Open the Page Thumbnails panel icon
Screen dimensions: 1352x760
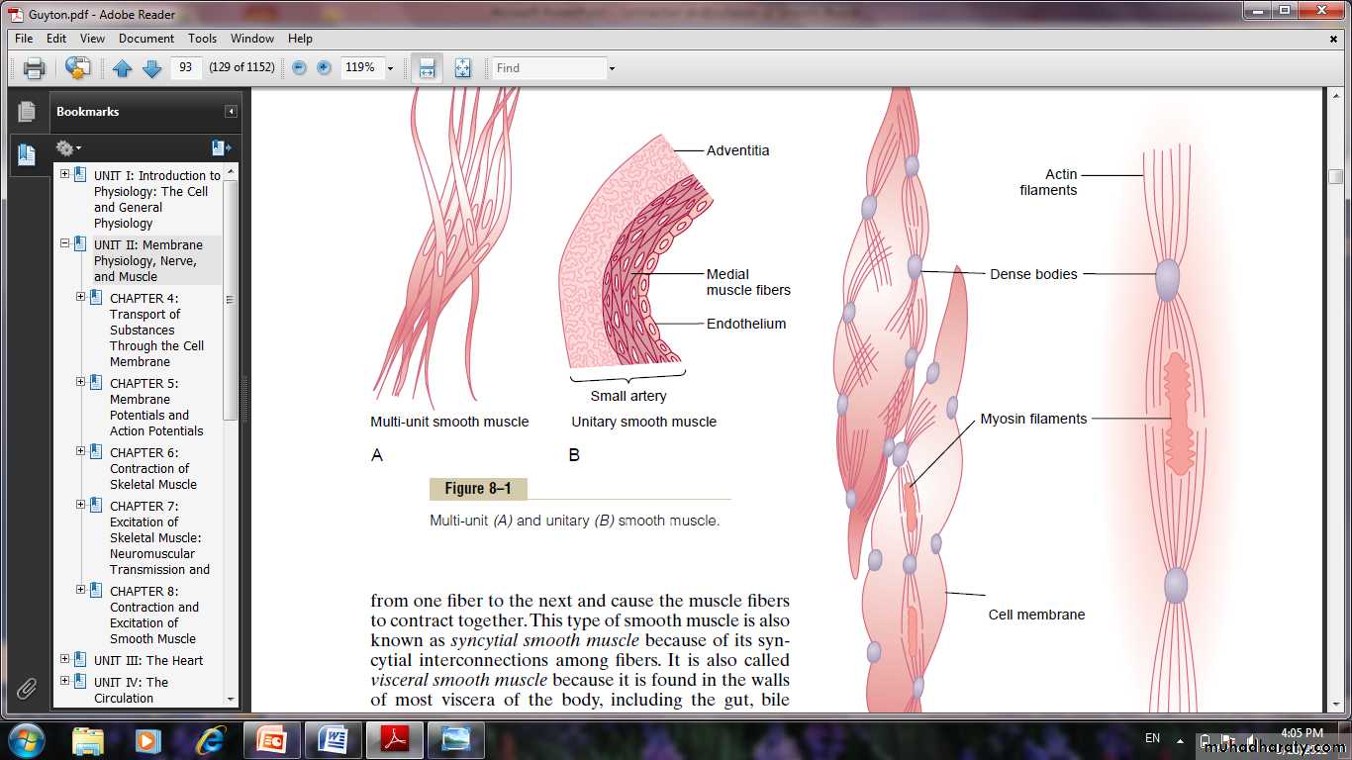[x=27, y=112]
